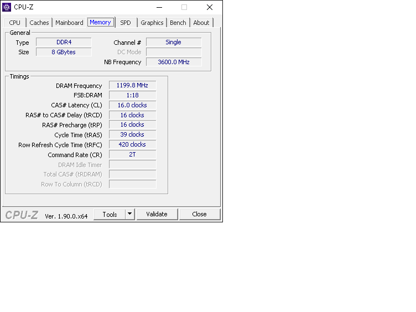Click the Cycle Time (tRAS) label

pos(78,135)
